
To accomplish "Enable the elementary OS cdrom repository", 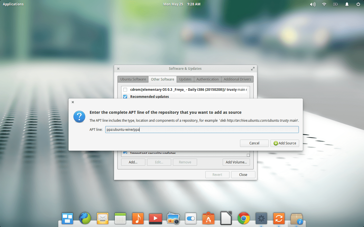I will (125, 89).
